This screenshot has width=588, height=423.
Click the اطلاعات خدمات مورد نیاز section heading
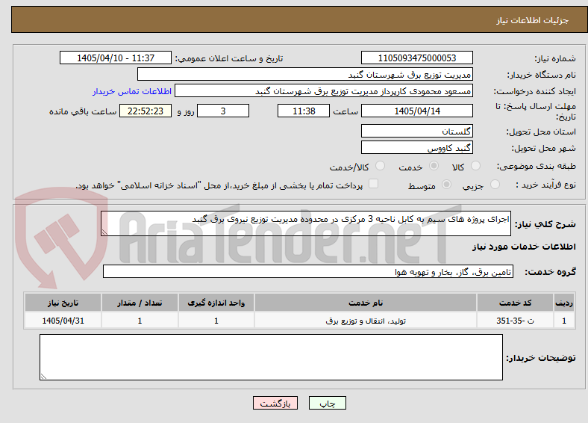pos(524,247)
